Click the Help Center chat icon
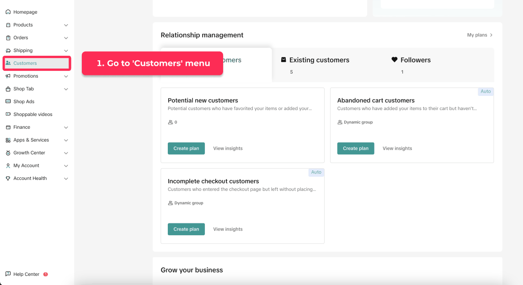 [x=8, y=274]
